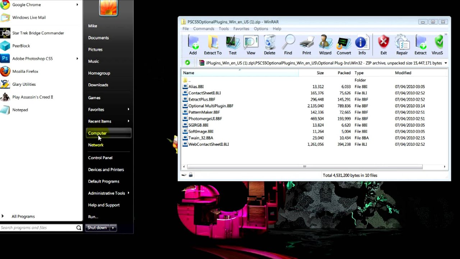This screenshot has height=259, width=460.
Task: Click the Extract To toolbar icon
Action: pos(213,45)
